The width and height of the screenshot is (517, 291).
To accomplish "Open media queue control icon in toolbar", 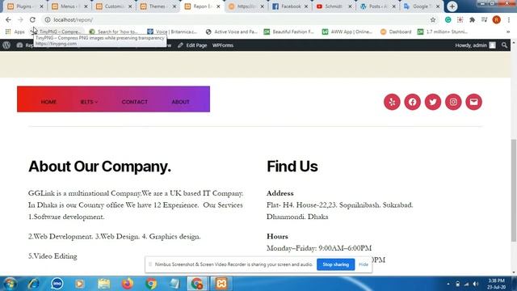I will coord(485,19).
